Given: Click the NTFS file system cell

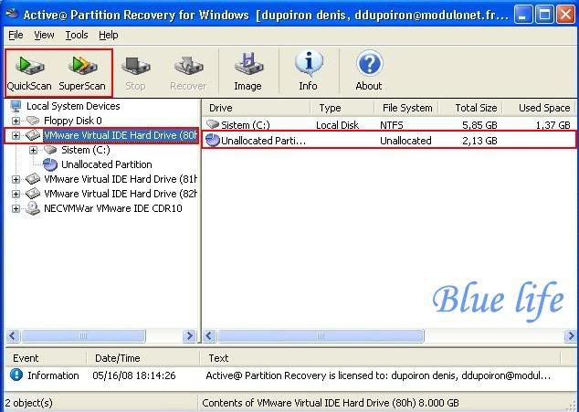Looking at the screenshot, I should click(x=392, y=125).
